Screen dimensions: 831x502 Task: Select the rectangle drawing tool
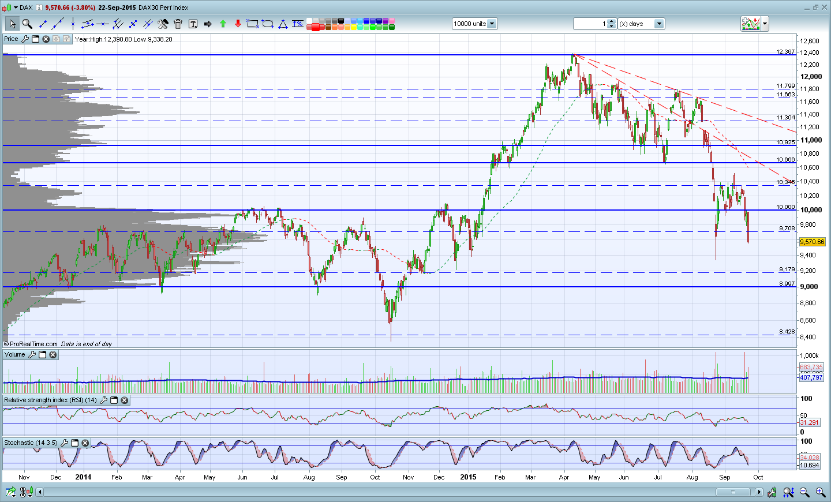pos(253,24)
